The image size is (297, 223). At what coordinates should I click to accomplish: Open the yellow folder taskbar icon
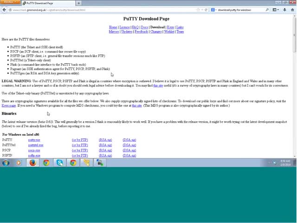(x=87, y=163)
